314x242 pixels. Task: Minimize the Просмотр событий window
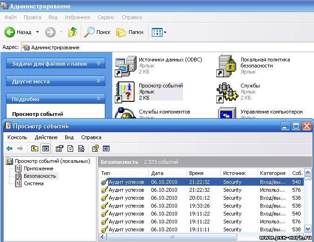(x=285, y=126)
